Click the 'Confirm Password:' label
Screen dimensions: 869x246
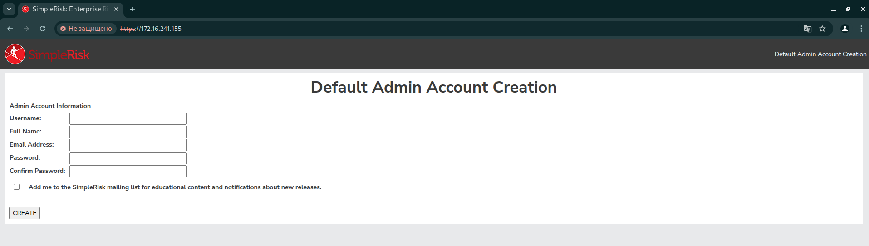click(x=37, y=171)
